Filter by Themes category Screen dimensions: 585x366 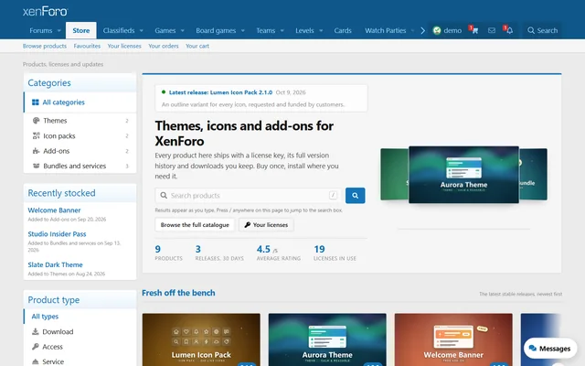(x=80, y=120)
